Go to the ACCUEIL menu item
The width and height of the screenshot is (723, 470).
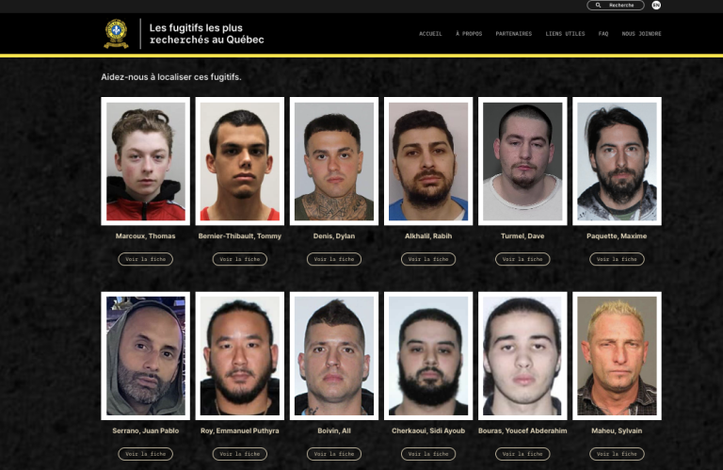(x=430, y=34)
